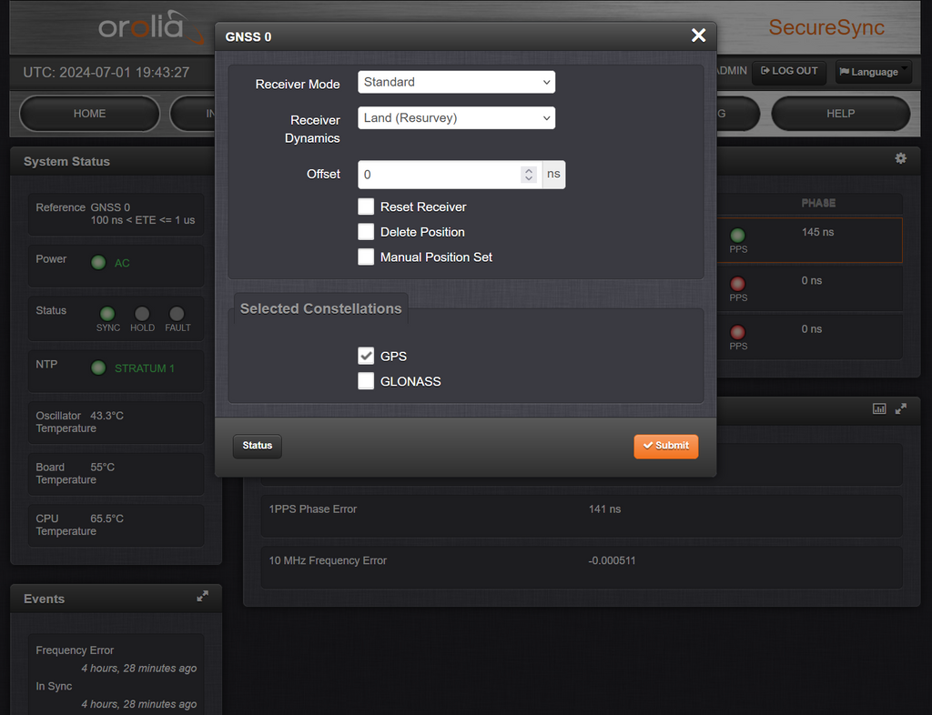
Task: Open the Receiver Mode dropdown
Action: coord(456,82)
